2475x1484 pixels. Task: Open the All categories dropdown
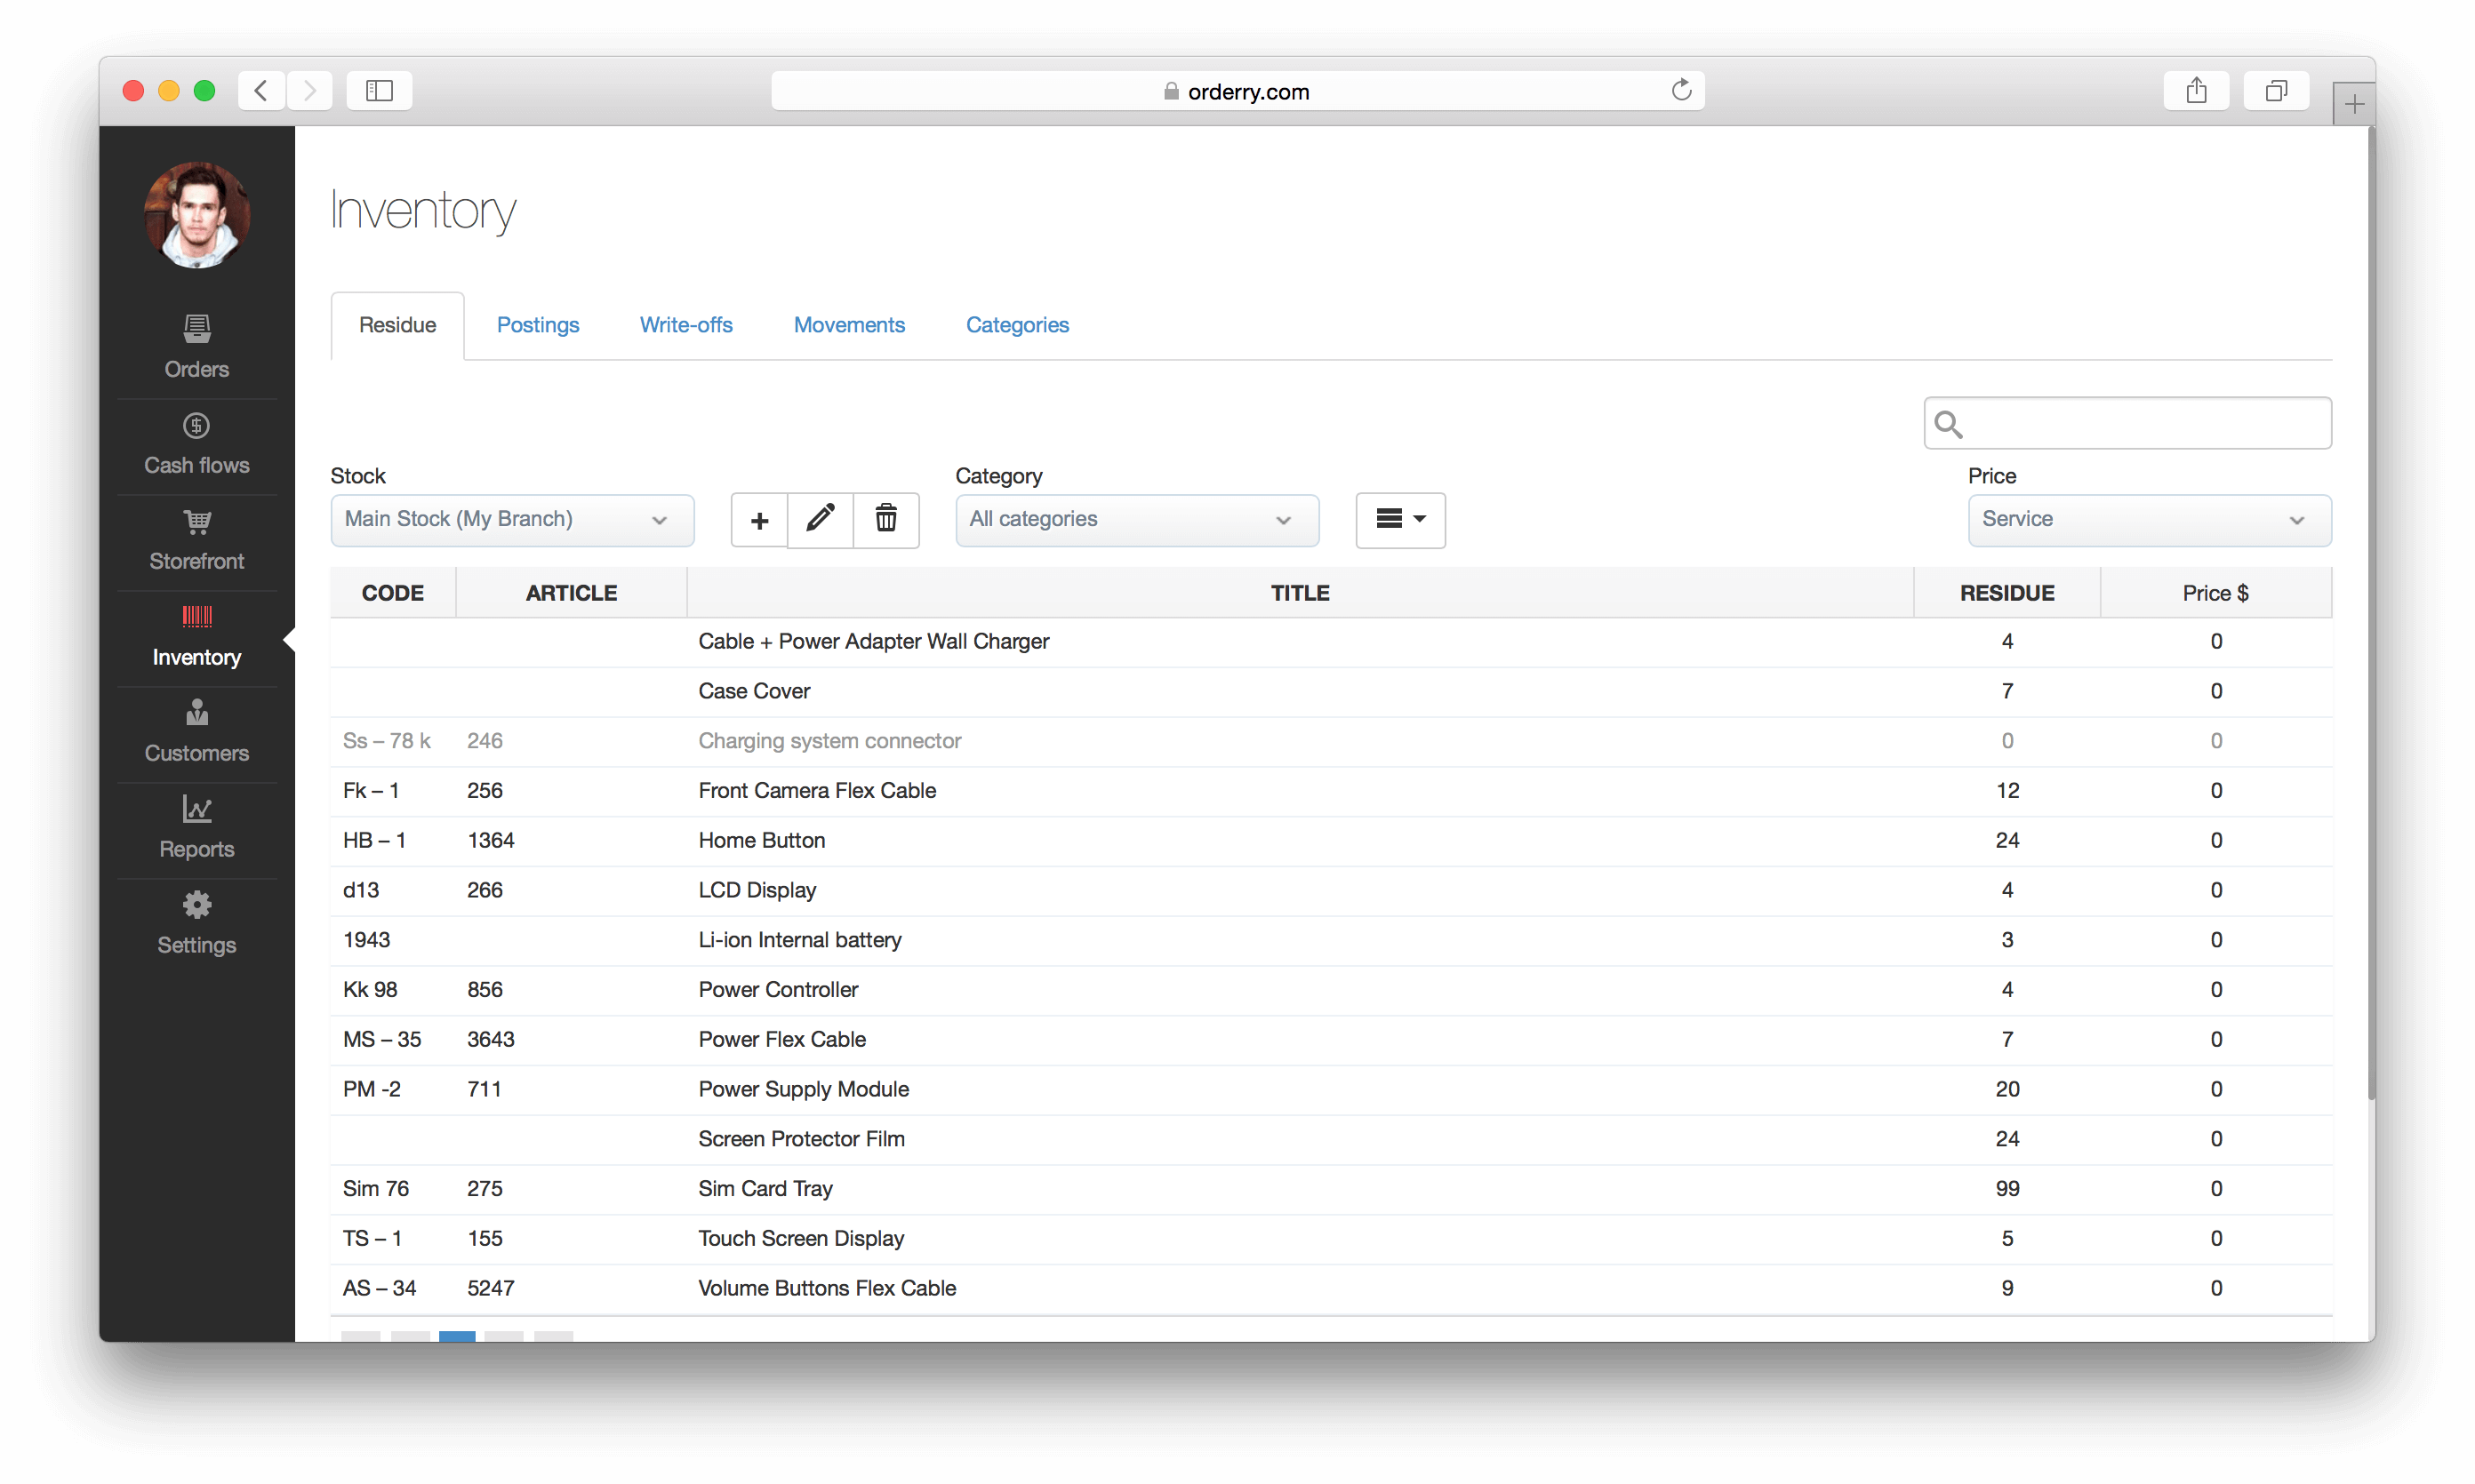[1135, 520]
